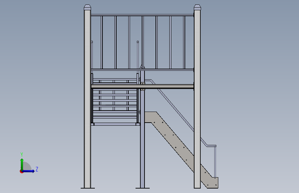Select the pyramid cap on the left post
The image size is (299, 193).
click(87, 7)
